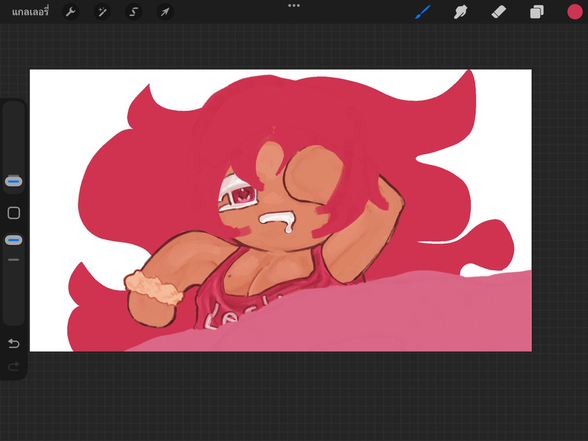588x441 pixels.
Task: Select the Eraser tool
Action: 498,12
